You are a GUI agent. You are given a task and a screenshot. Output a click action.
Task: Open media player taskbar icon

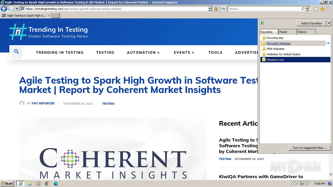tap(38, 184)
